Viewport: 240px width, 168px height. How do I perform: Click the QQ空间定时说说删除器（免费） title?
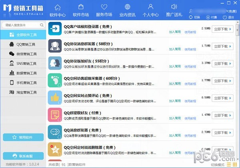[90, 148]
